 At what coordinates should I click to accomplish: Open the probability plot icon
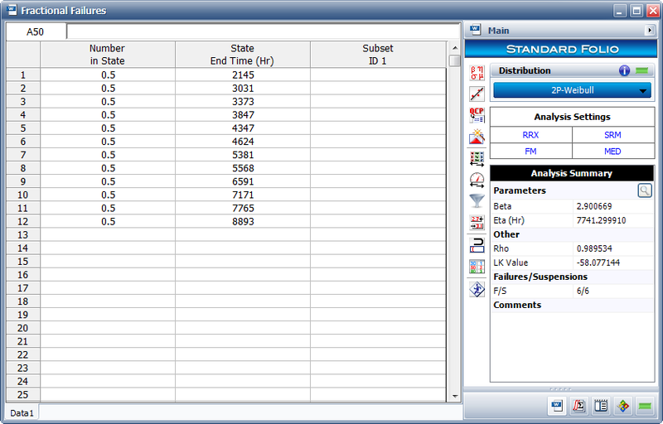tap(477, 94)
